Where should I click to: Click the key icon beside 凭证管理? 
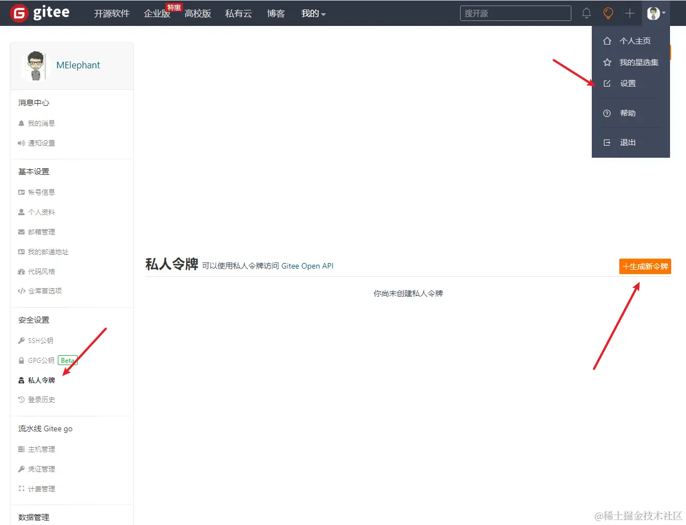coord(21,469)
